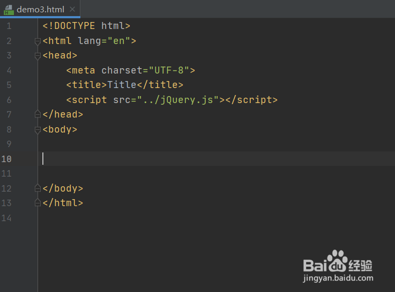
Task: Place cursor on empty line 10
Action: tap(217, 159)
